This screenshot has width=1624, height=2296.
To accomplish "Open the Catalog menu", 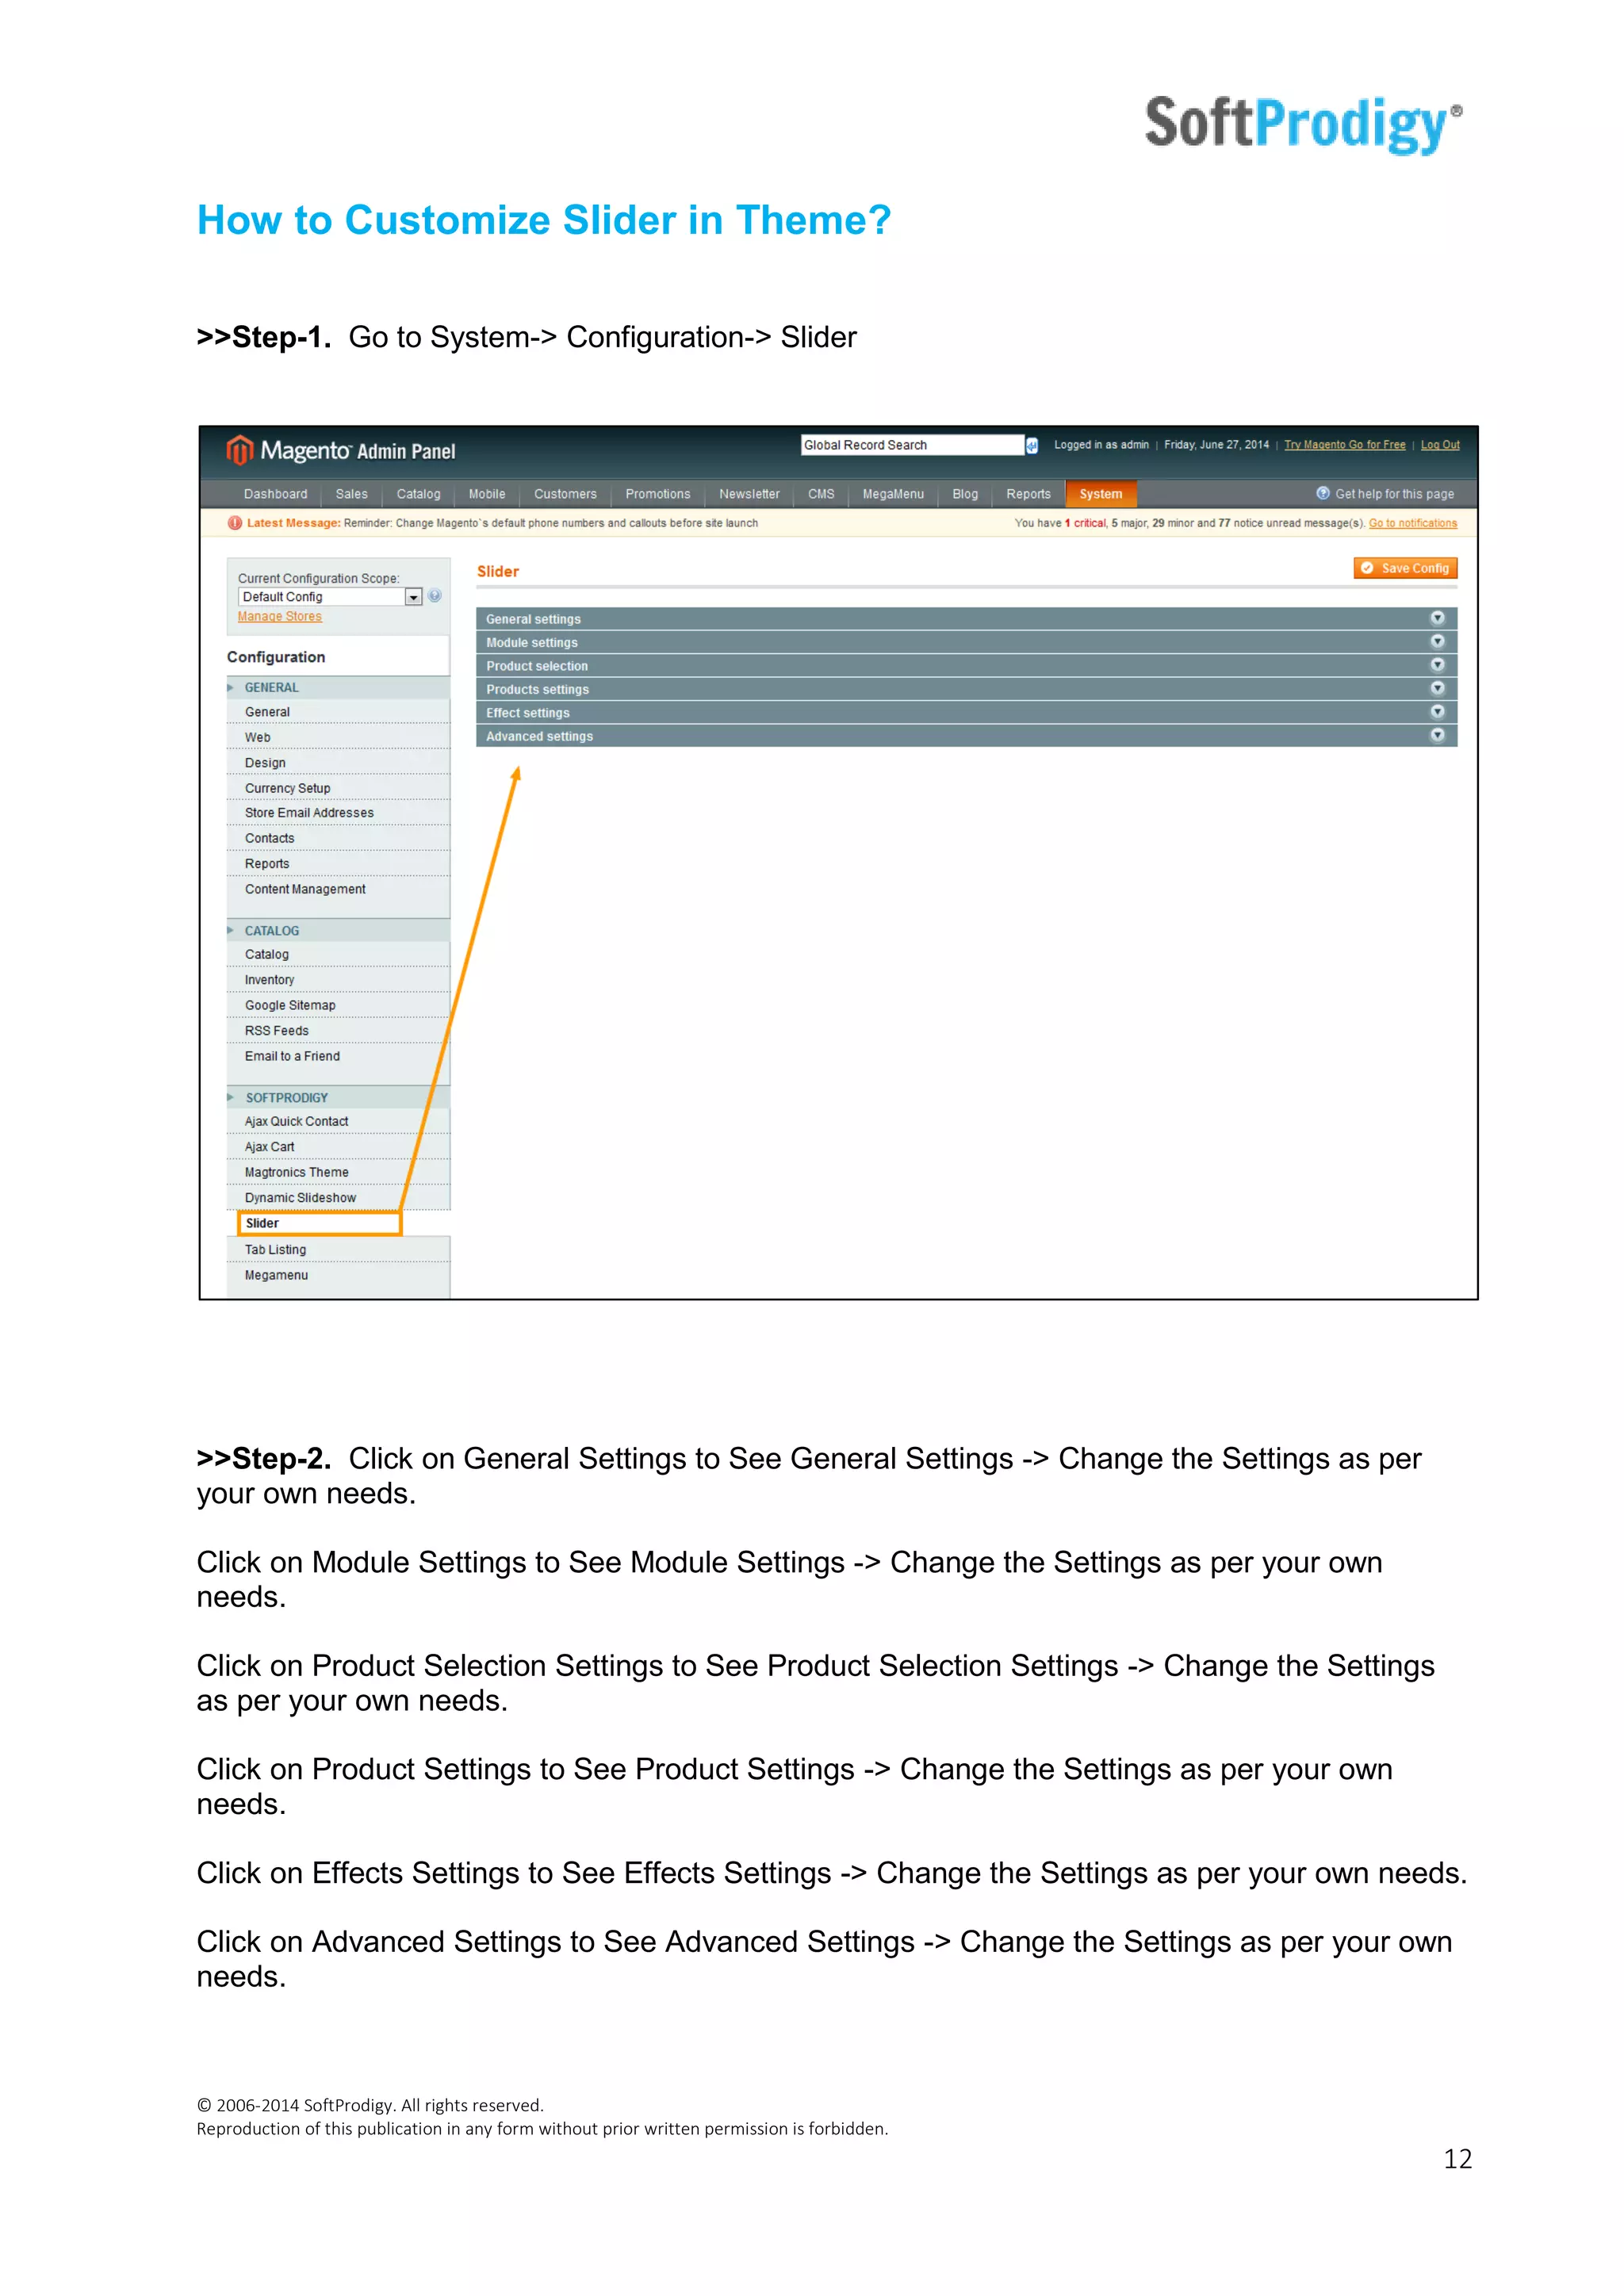I will (418, 494).
